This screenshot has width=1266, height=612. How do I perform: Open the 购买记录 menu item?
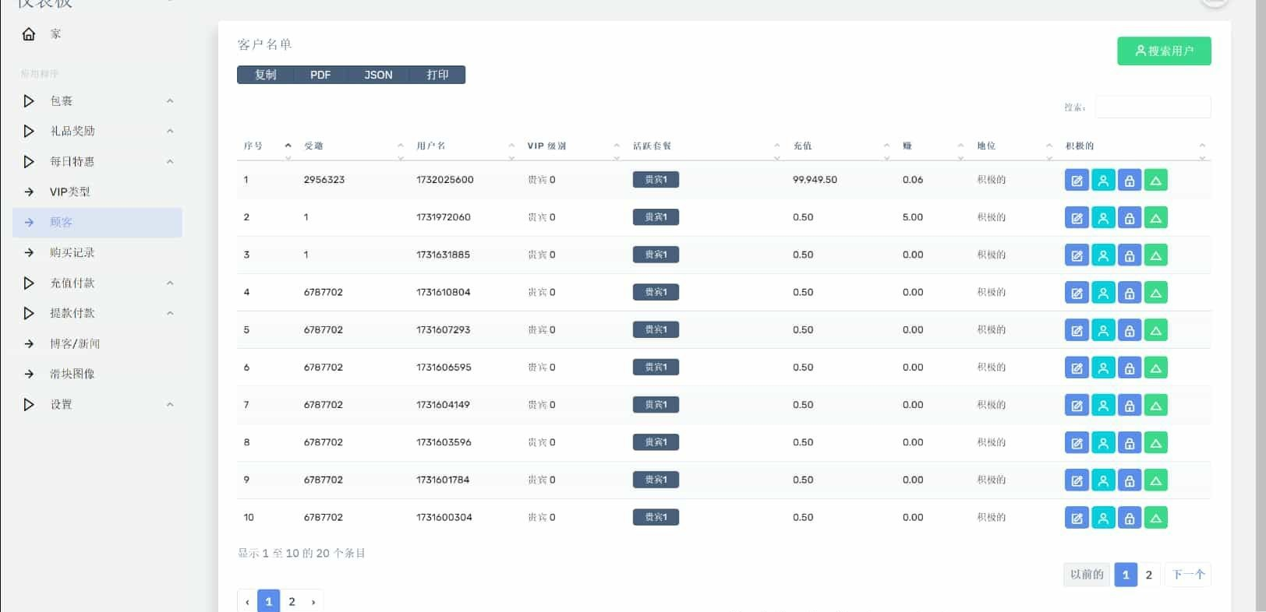[72, 253]
